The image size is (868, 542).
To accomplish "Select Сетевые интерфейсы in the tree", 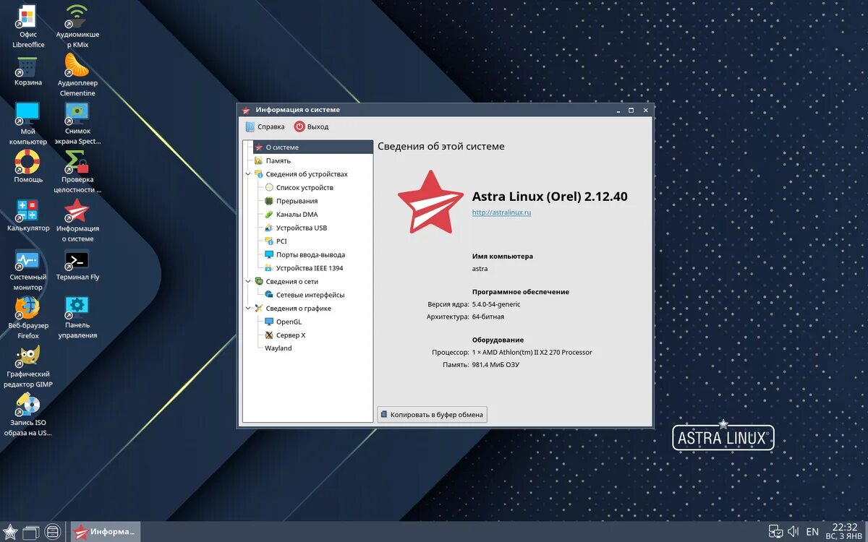I will (310, 295).
